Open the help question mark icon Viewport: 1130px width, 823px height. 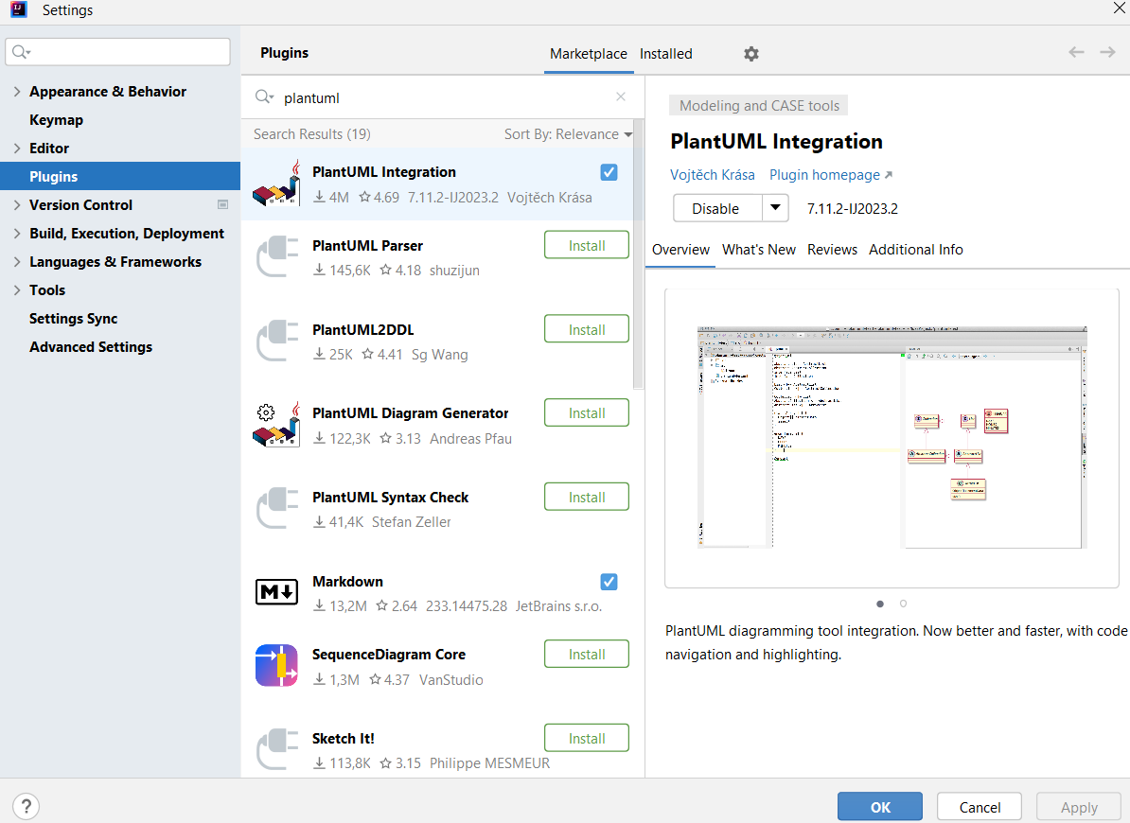26,807
